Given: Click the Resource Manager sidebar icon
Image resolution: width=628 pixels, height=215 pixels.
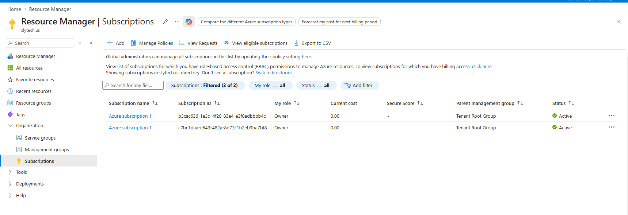Looking at the screenshot, I should 10,56.
